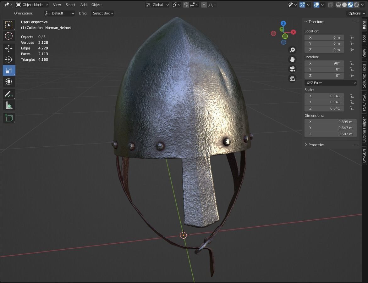The height and width of the screenshot is (283, 368).
Task: Open the snapping options icon
Action: pyautogui.click(x=194, y=5)
